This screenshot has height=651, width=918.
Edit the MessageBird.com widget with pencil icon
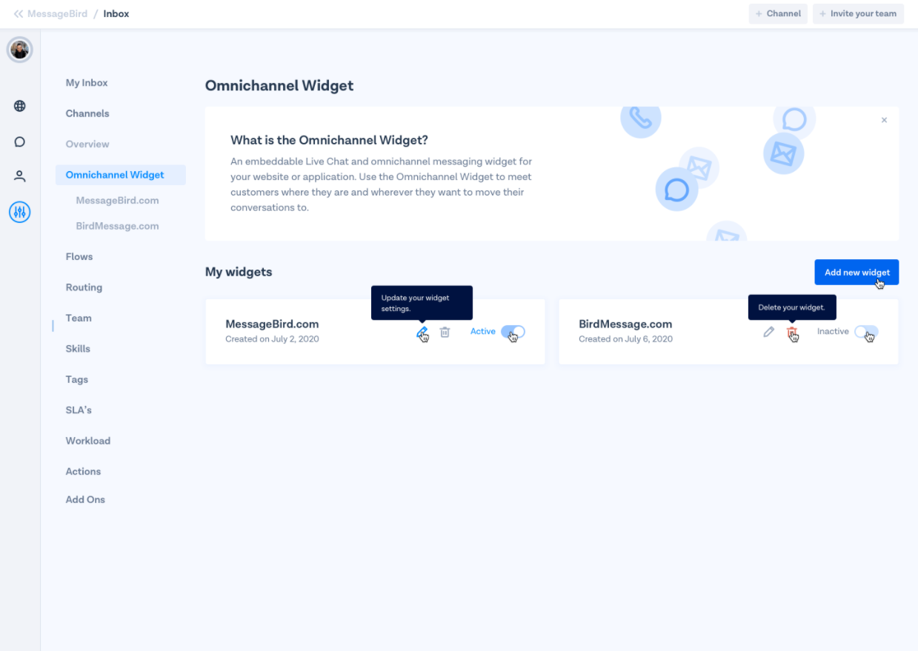(422, 332)
